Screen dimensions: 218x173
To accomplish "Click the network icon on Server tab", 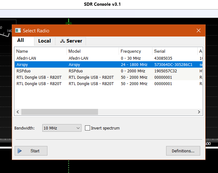I will pyautogui.click(x=62, y=41).
